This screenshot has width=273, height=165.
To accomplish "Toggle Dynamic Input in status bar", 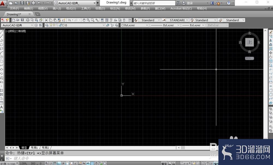I will coord(84,163).
